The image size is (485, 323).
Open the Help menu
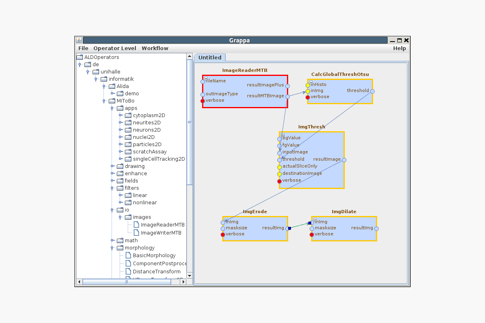click(399, 48)
